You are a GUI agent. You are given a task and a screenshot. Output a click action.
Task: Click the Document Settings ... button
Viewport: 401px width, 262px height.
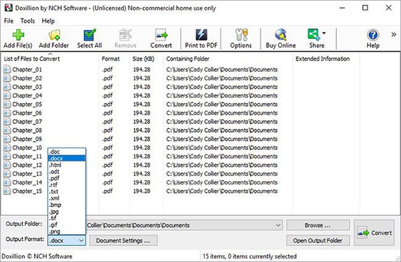[123, 240]
